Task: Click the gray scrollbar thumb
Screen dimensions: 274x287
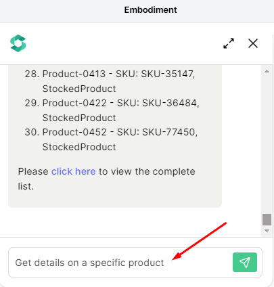Action: pos(267,219)
